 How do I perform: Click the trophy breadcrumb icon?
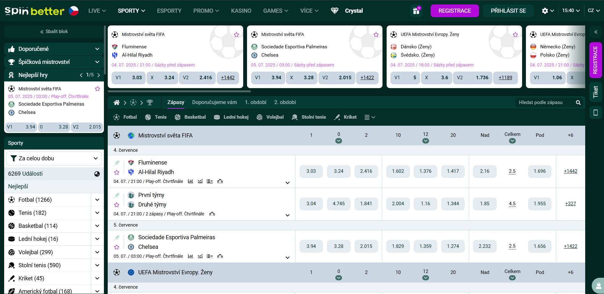(150, 102)
